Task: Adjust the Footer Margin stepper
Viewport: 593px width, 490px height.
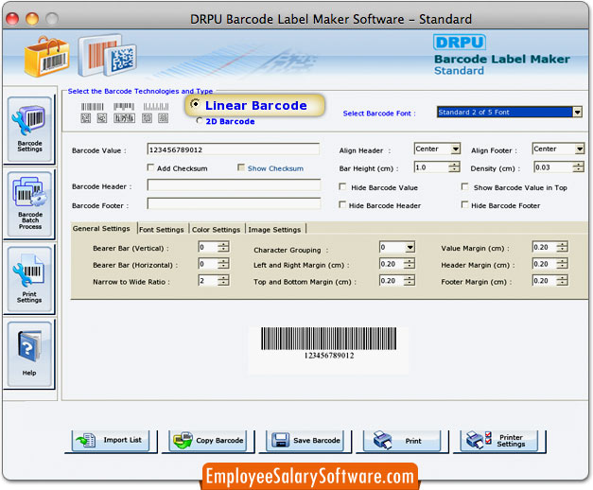Action: pyautogui.click(x=563, y=280)
